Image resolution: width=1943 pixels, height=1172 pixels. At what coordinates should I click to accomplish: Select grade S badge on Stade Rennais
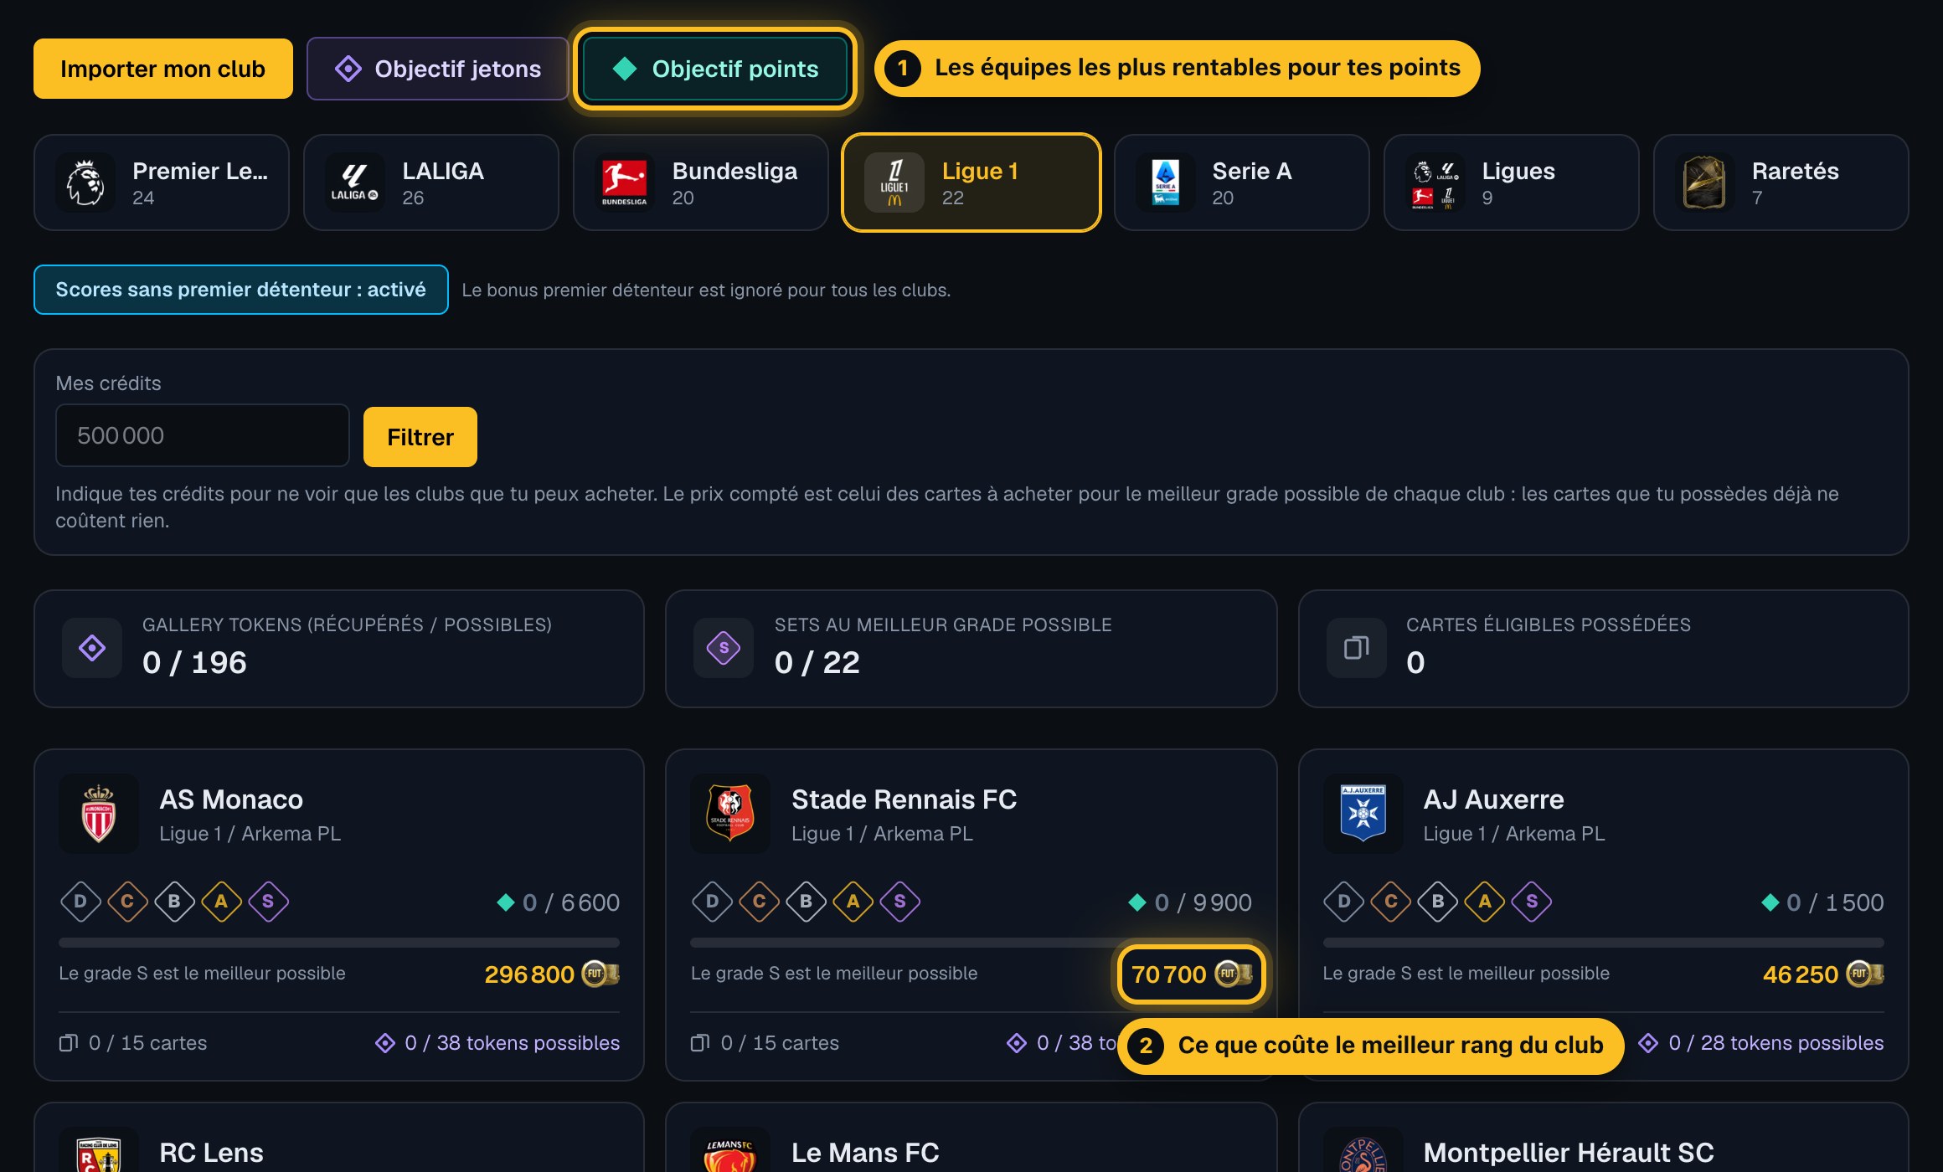click(899, 902)
